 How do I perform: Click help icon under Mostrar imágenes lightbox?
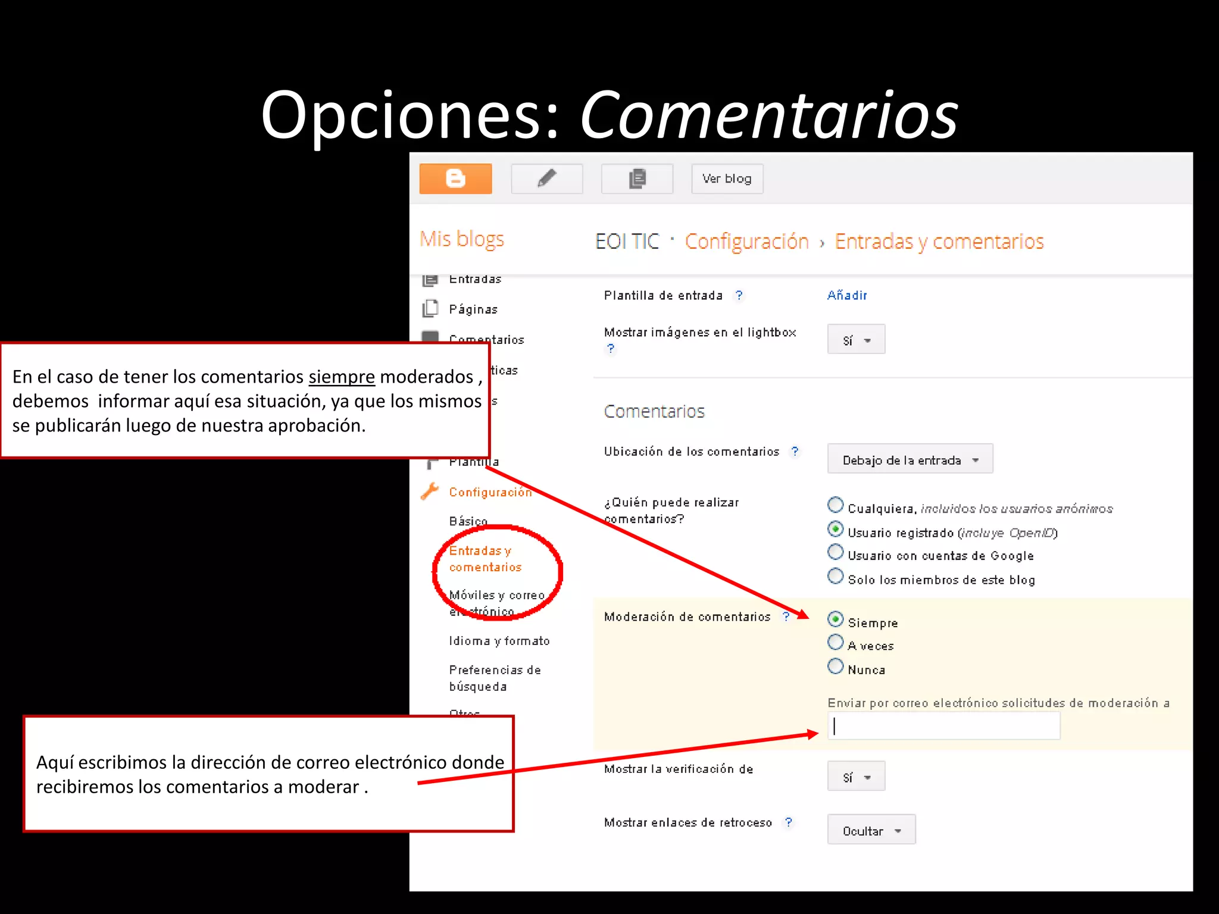click(x=611, y=349)
